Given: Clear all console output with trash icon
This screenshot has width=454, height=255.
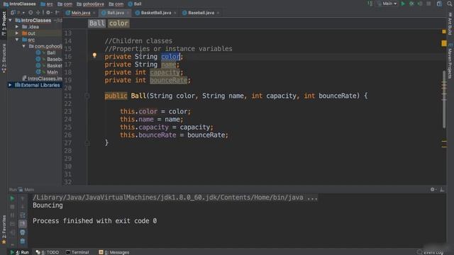Looking at the screenshot, I should 23,241.
